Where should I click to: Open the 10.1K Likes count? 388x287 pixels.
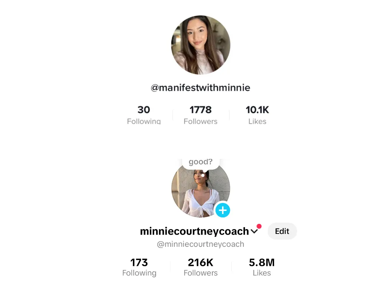tap(257, 115)
